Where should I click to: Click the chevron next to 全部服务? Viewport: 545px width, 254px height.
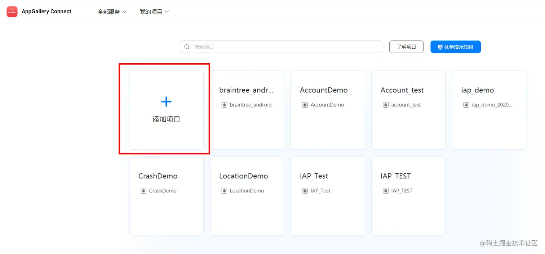point(125,12)
